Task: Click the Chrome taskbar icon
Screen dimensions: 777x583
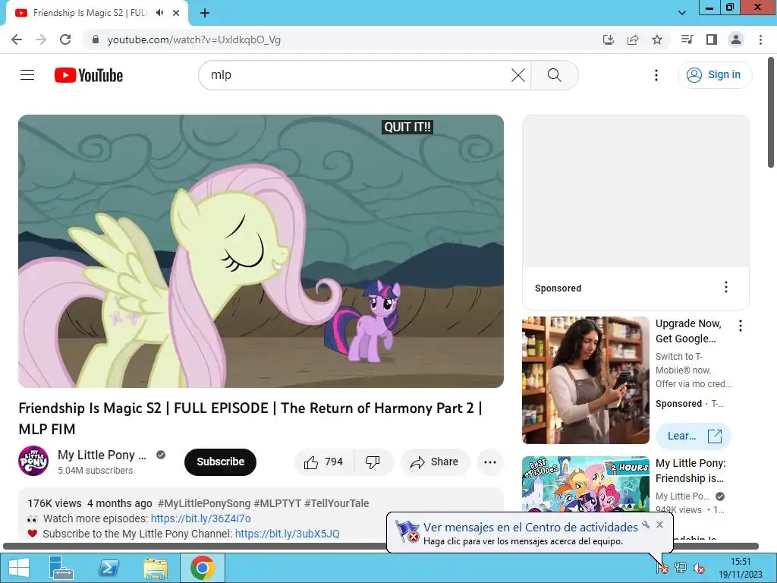Action: 203,568
